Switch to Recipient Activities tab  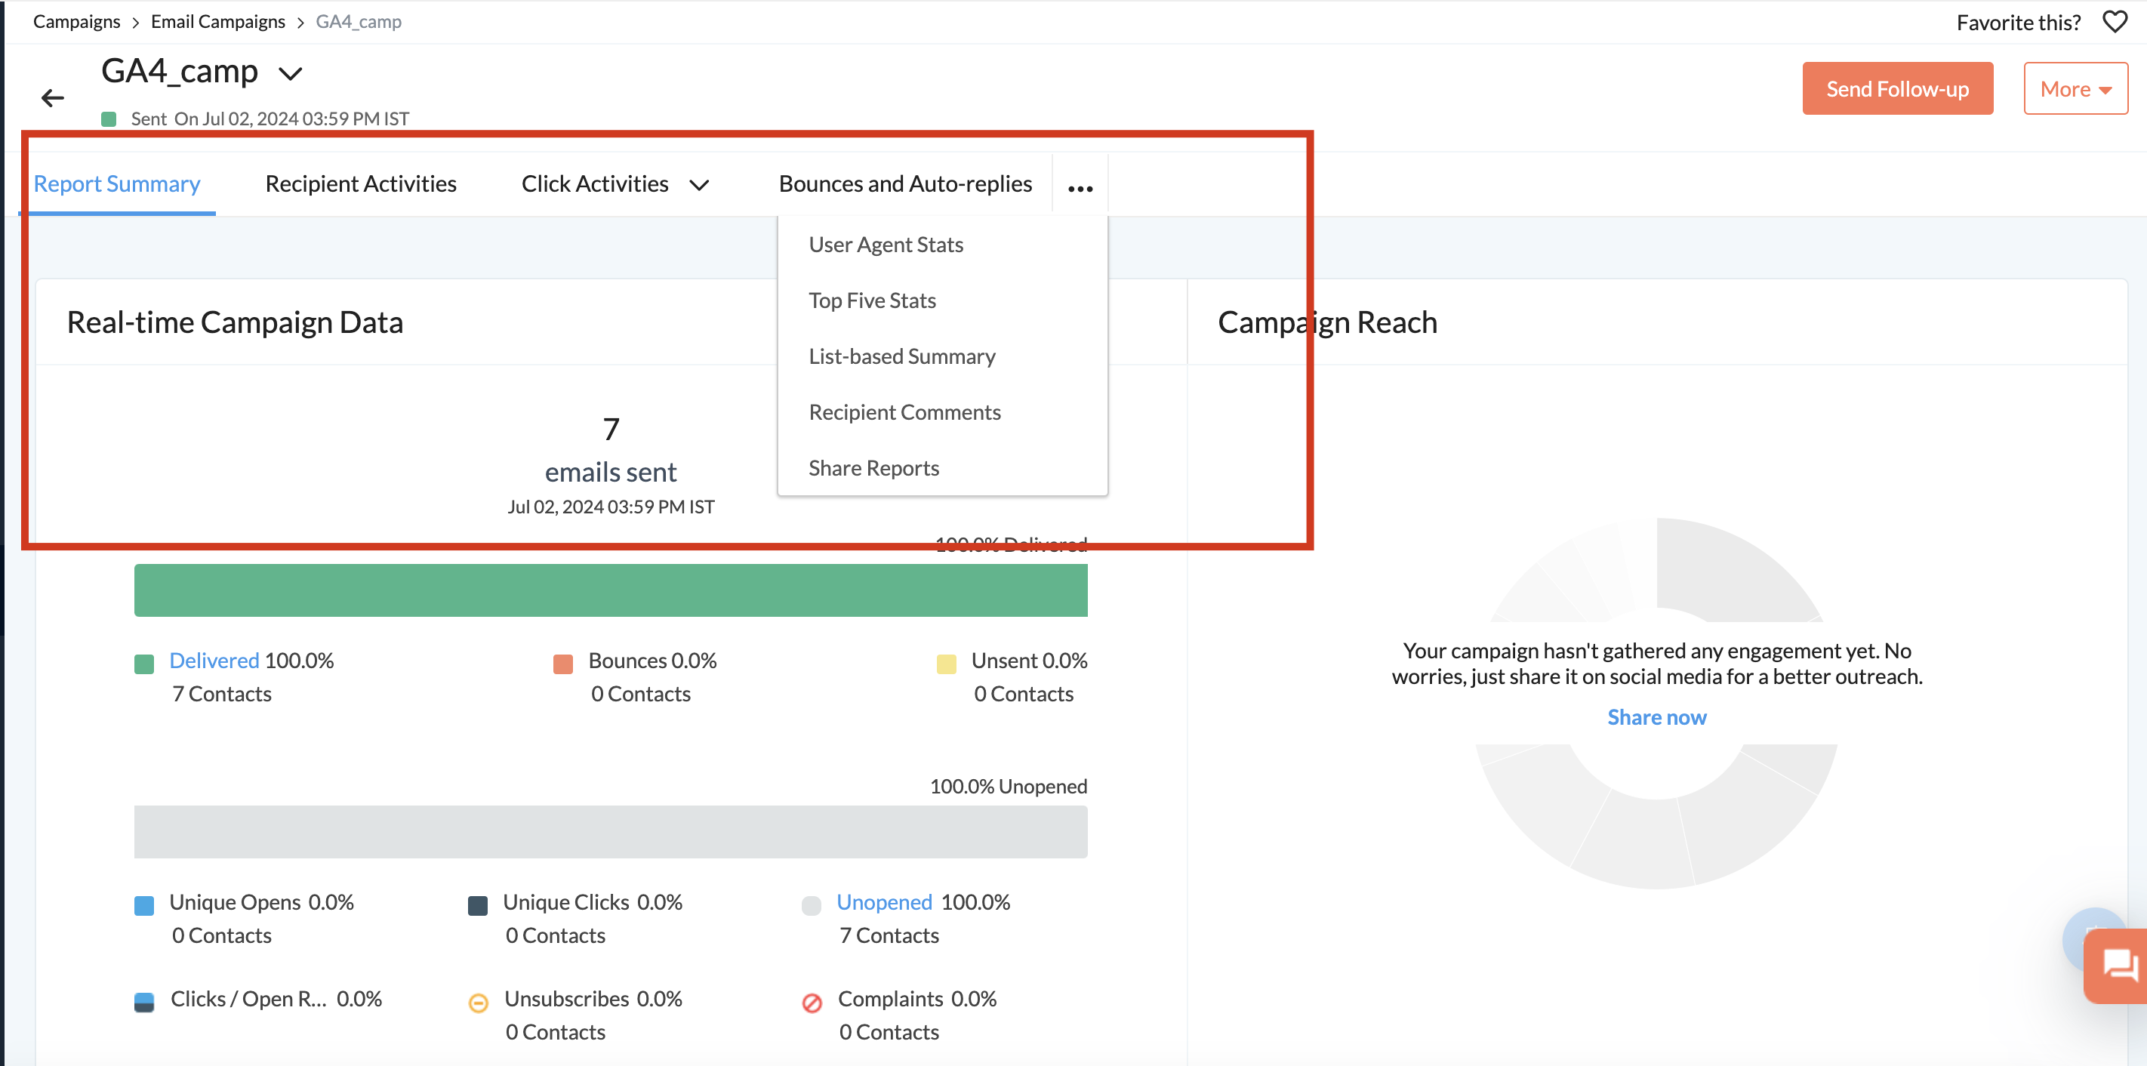(360, 183)
